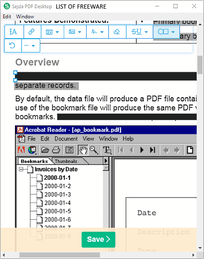Select the Text tool in toolbar
Viewport: 204px width, 259px height.
[x=14, y=31]
